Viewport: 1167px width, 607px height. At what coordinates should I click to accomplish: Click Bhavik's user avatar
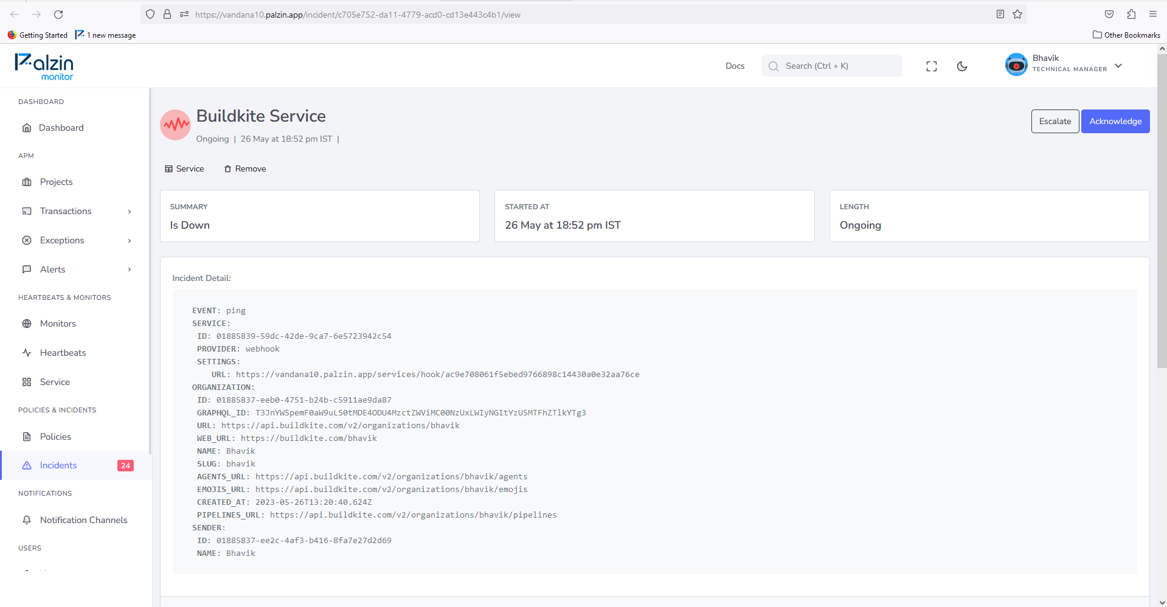point(1016,64)
